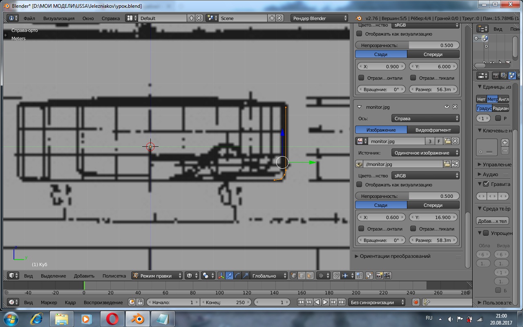Open Internet Explorer from the taskbar
The width and height of the screenshot is (523, 327).
[37, 318]
